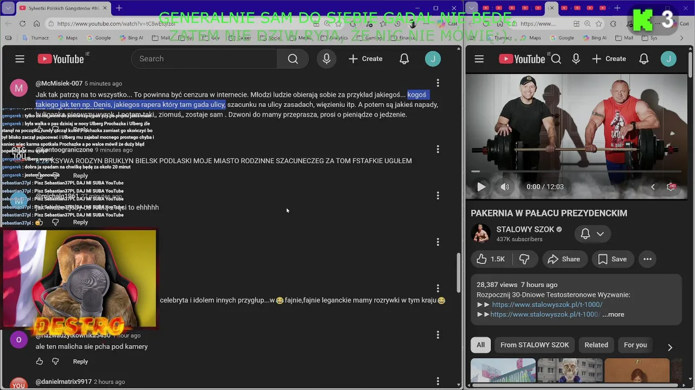This screenshot has width=695, height=390.
Task: Open tab list dropdown in left browser
Action: coord(9,8)
